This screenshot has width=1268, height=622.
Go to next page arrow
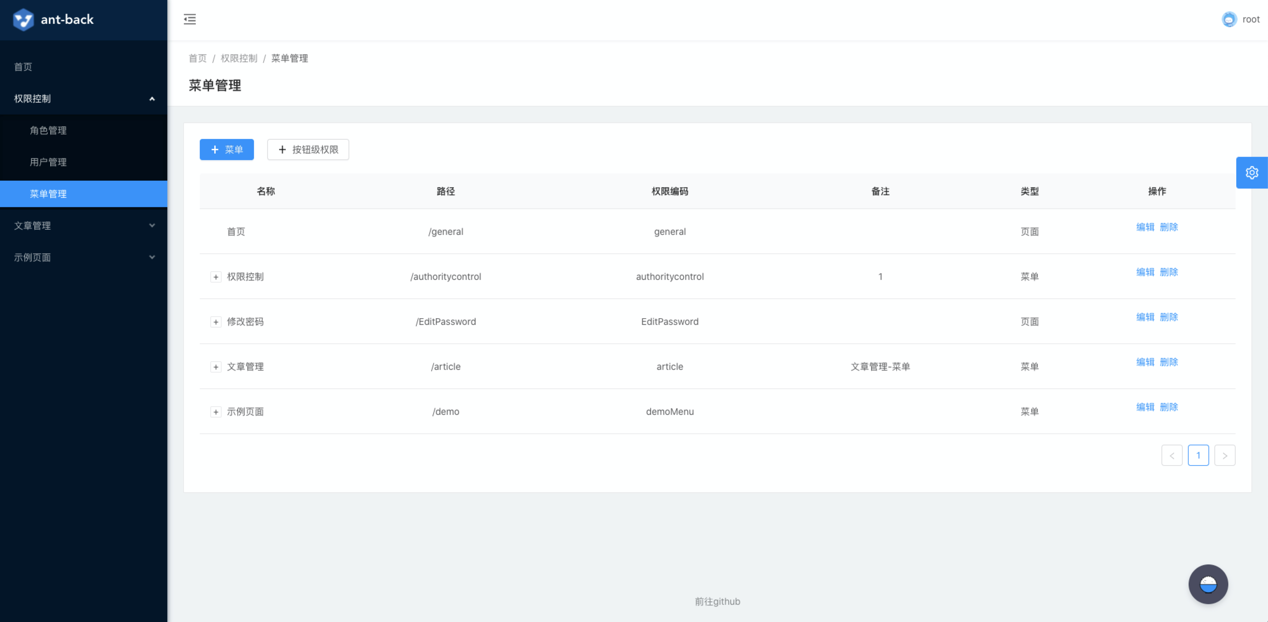point(1225,456)
